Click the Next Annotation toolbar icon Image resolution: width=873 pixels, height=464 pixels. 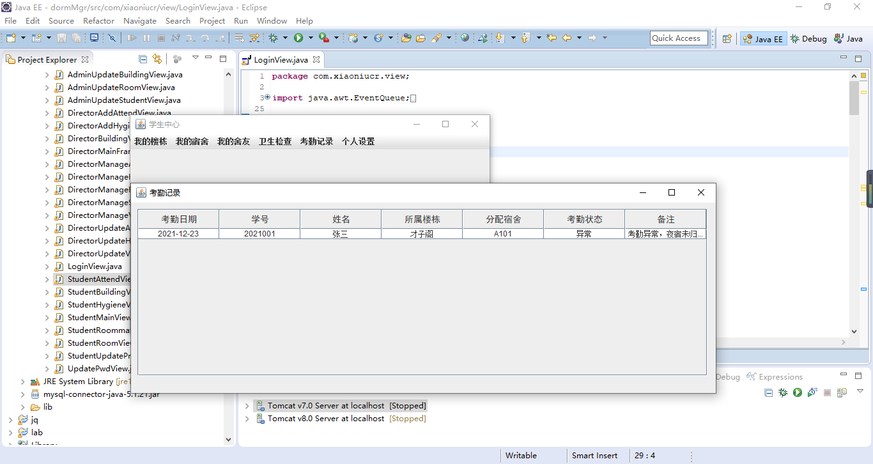click(x=500, y=38)
